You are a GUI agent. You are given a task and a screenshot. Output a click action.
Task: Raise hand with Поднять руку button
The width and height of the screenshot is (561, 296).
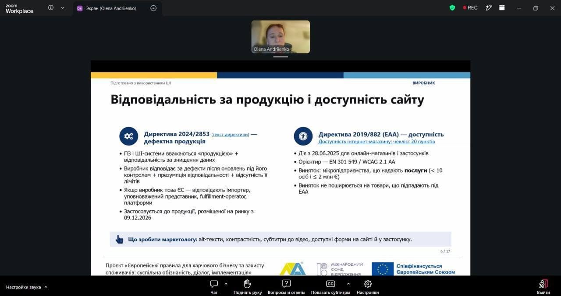[x=248, y=287]
